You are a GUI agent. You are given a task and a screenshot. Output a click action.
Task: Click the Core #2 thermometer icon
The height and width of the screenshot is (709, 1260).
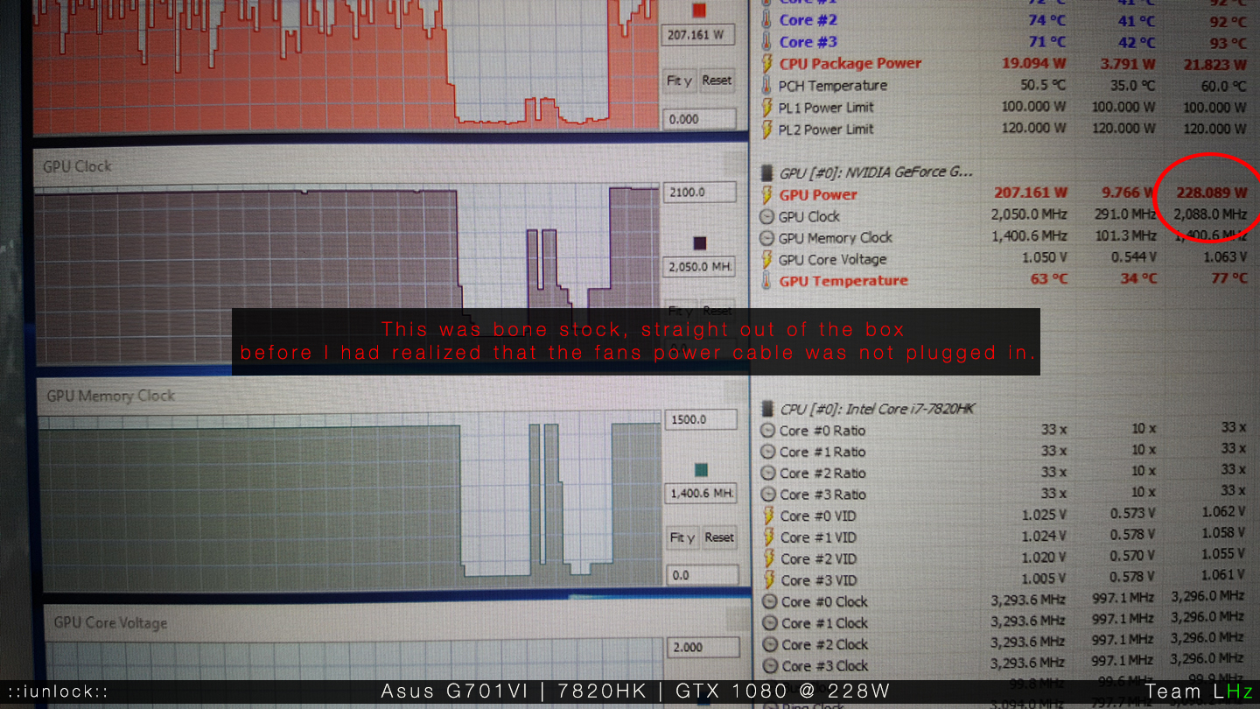pyautogui.click(x=767, y=20)
